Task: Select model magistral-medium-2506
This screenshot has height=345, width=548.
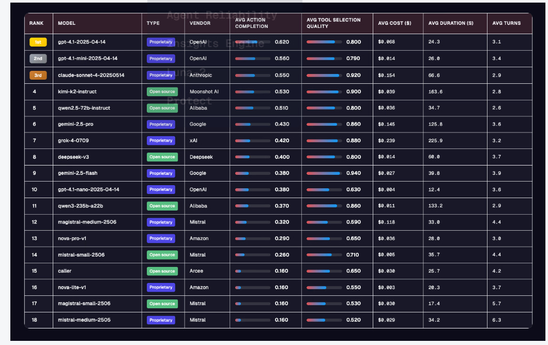Action: [x=87, y=222]
